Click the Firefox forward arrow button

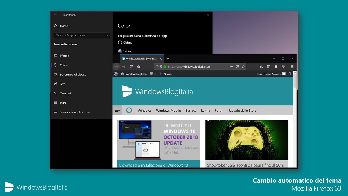(x=124, y=66)
